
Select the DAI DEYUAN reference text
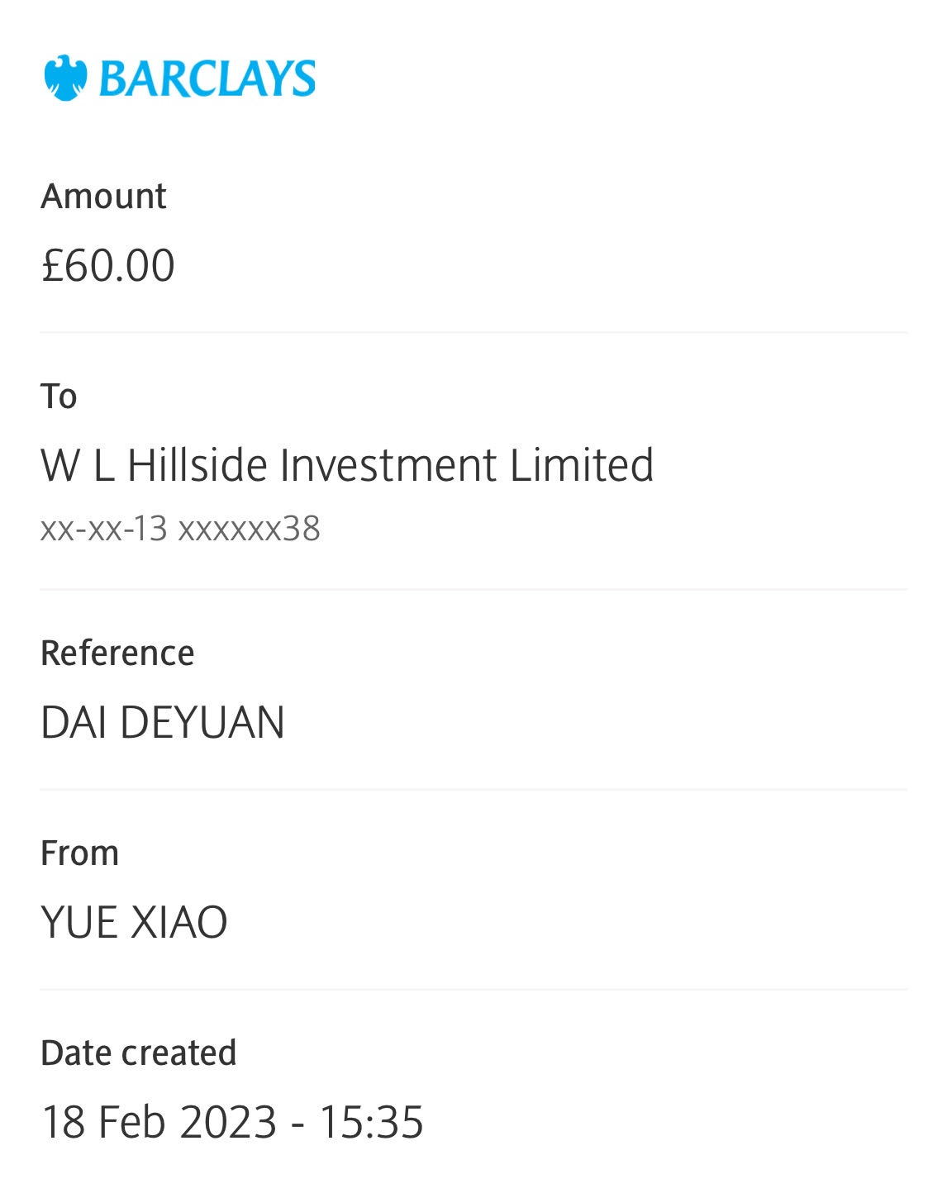163,723
